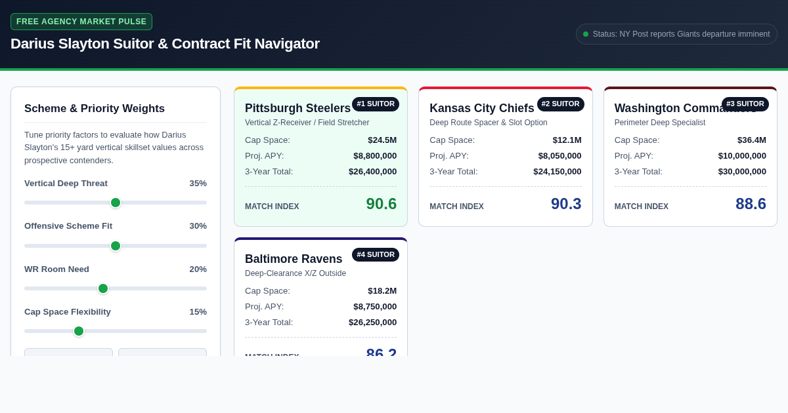Click Commanders cap space value $36.4M
Screen dimensions: 788x413
click(752, 140)
